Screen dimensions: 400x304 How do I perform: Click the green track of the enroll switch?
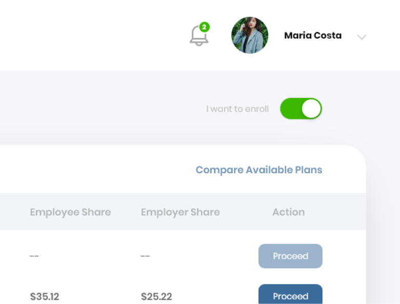pyautogui.click(x=290, y=109)
